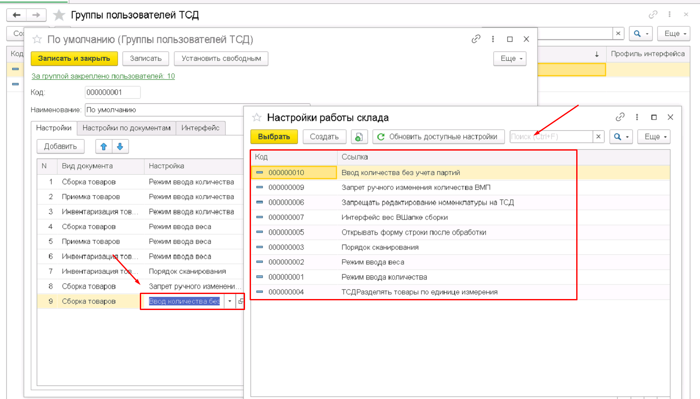Screen dimensions: 700x399
Task: Open the magnifier search dropdown in settings window
Action: pos(621,137)
